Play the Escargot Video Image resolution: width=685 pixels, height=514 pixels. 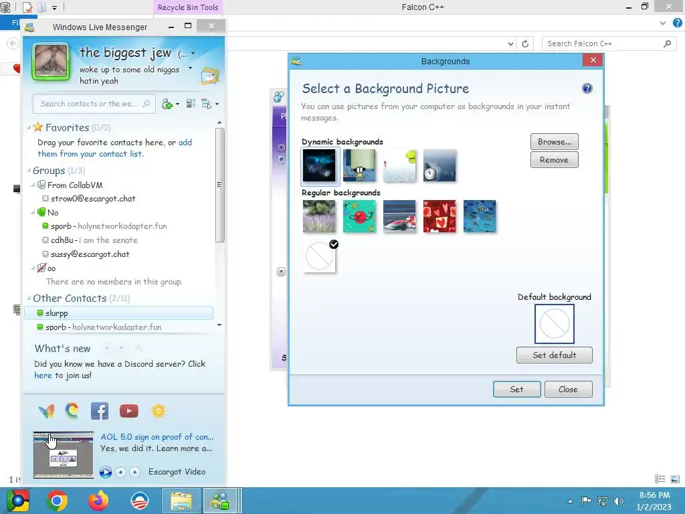point(105,472)
